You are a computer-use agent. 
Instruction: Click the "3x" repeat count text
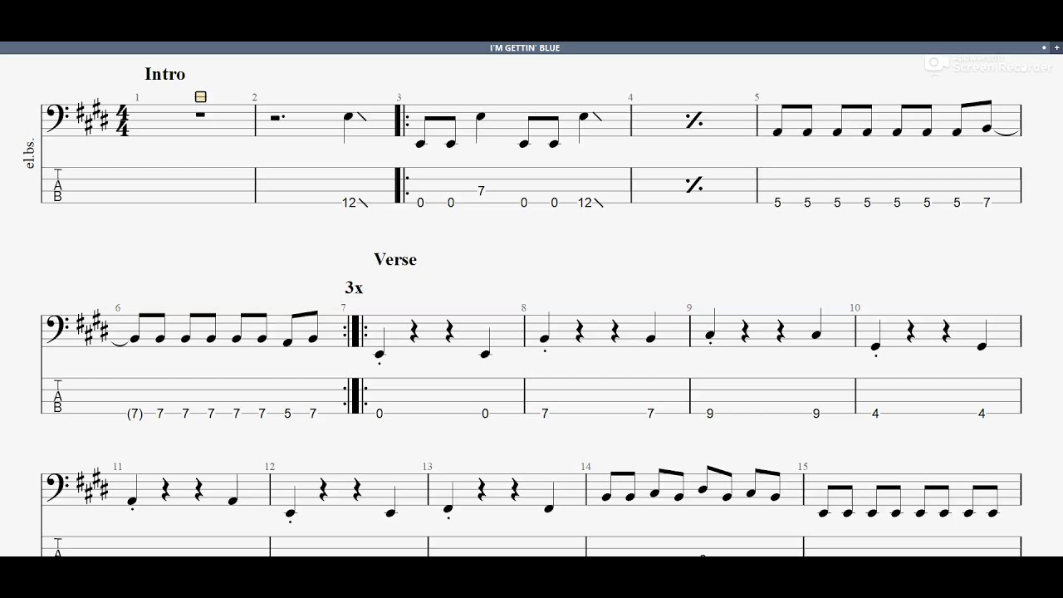354,288
